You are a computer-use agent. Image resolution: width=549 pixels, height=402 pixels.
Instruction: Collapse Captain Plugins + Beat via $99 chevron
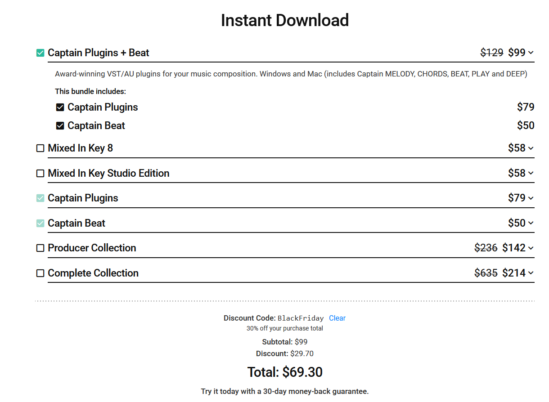pyautogui.click(x=531, y=53)
